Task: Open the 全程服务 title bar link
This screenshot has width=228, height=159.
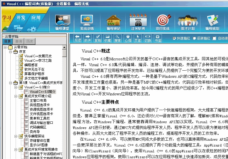Action: pyautogui.click(x=63, y=4)
